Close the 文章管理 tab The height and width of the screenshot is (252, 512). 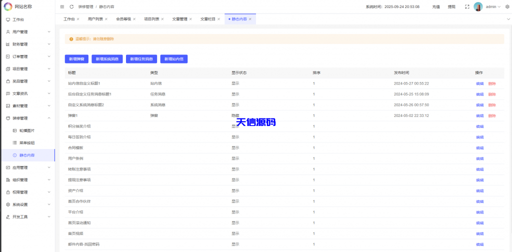coord(190,19)
